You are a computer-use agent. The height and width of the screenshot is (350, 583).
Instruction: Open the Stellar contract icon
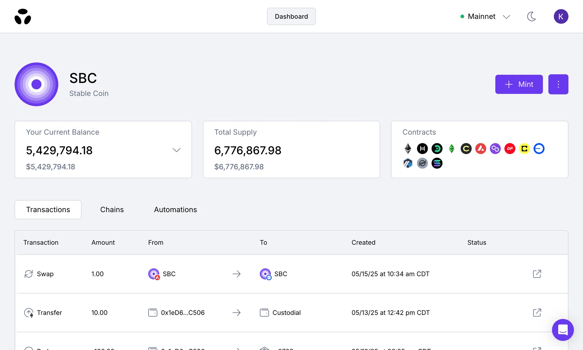(422, 163)
